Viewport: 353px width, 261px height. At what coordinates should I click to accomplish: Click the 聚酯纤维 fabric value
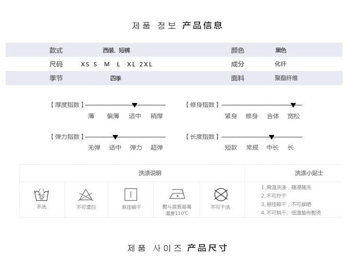click(286, 78)
